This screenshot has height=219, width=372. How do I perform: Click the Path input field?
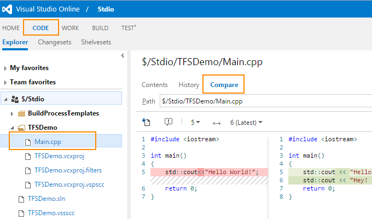click(266, 101)
